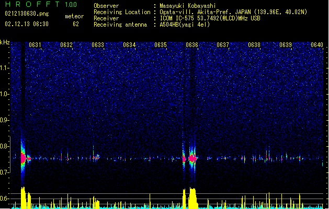Viewport: 329px width, 209px height.
Task: Click the 1.1 kHz axis label
Action: coord(5,68)
